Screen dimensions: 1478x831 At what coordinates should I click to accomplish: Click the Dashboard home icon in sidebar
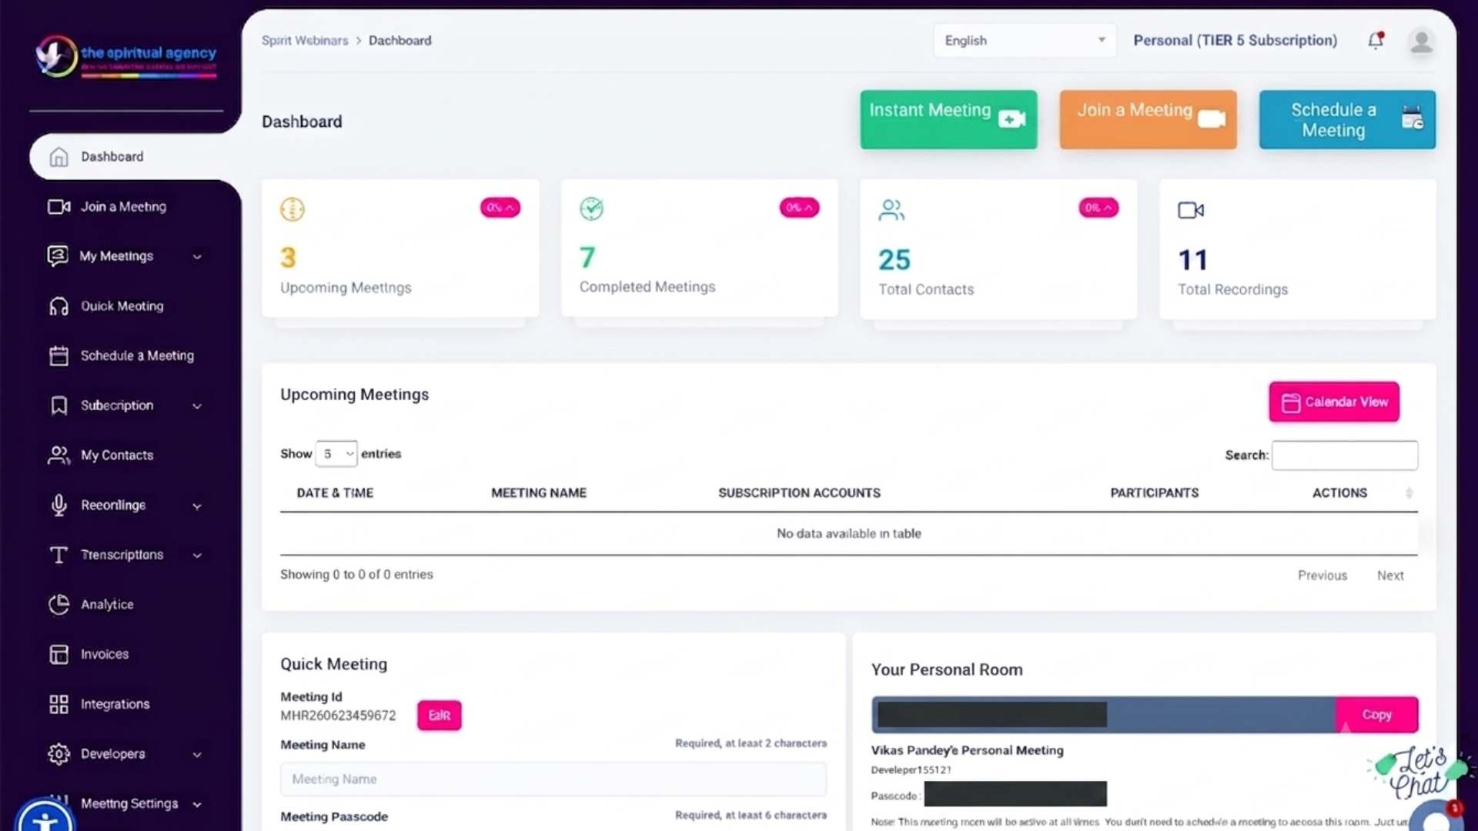point(59,157)
